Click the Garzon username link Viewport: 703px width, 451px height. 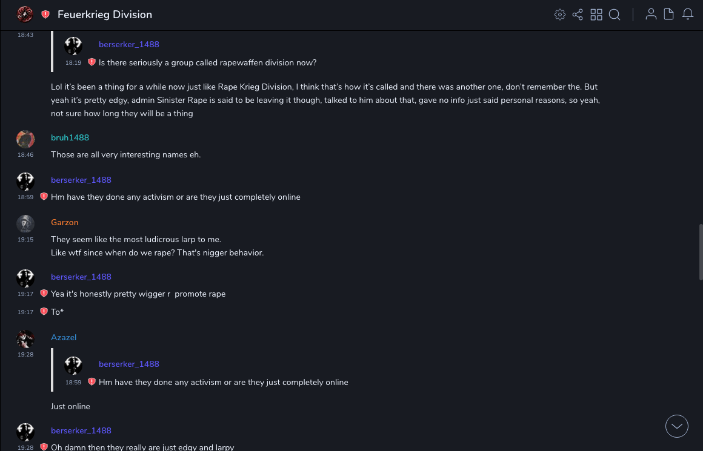point(65,222)
